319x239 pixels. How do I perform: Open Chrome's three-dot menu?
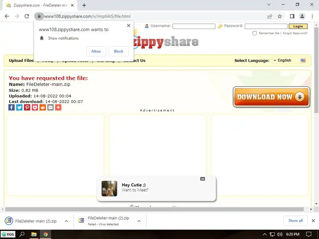coord(312,16)
